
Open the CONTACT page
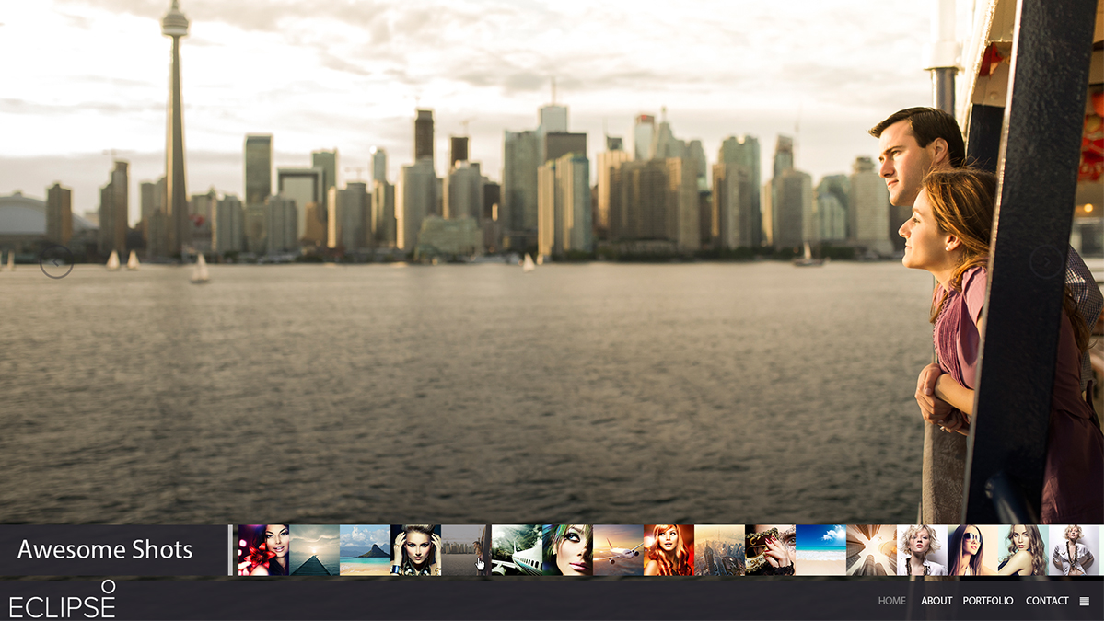1046,600
